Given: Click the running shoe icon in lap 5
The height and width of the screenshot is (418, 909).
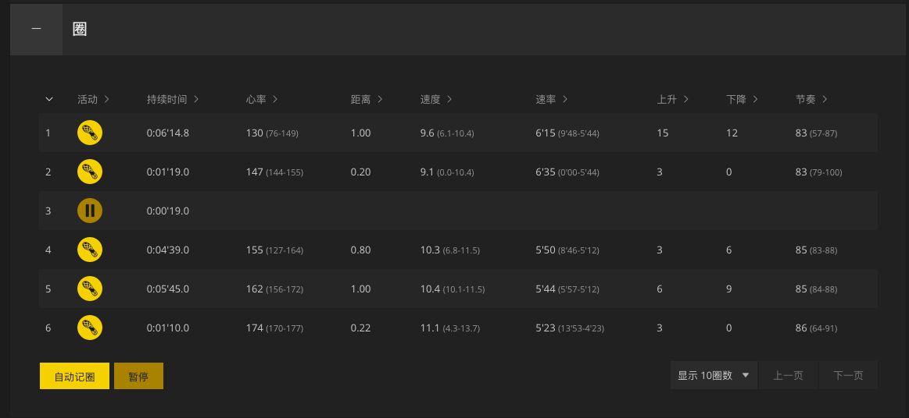Looking at the screenshot, I should pyautogui.click(x=90, y=289).
